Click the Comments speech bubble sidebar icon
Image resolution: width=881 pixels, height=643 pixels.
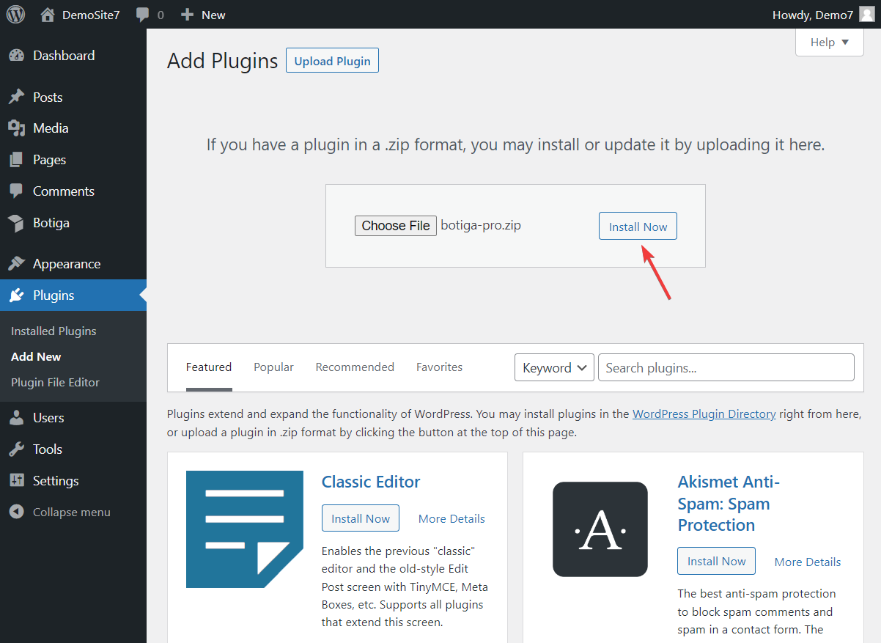coord(16,191)
